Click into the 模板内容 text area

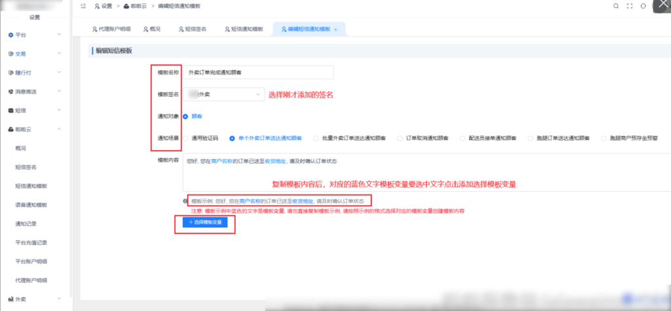click(x=427, y=172)
